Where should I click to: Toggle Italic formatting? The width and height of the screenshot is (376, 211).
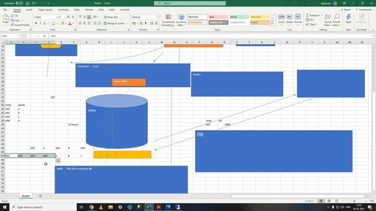pos(40,23)
